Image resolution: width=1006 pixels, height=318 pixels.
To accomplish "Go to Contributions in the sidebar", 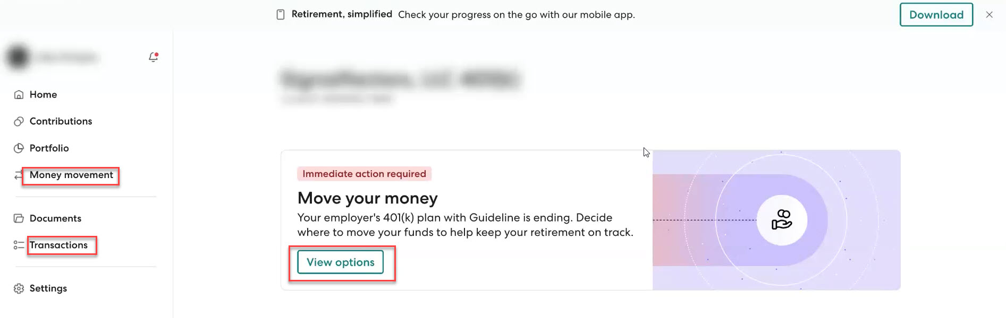I will tap(61, 121).
